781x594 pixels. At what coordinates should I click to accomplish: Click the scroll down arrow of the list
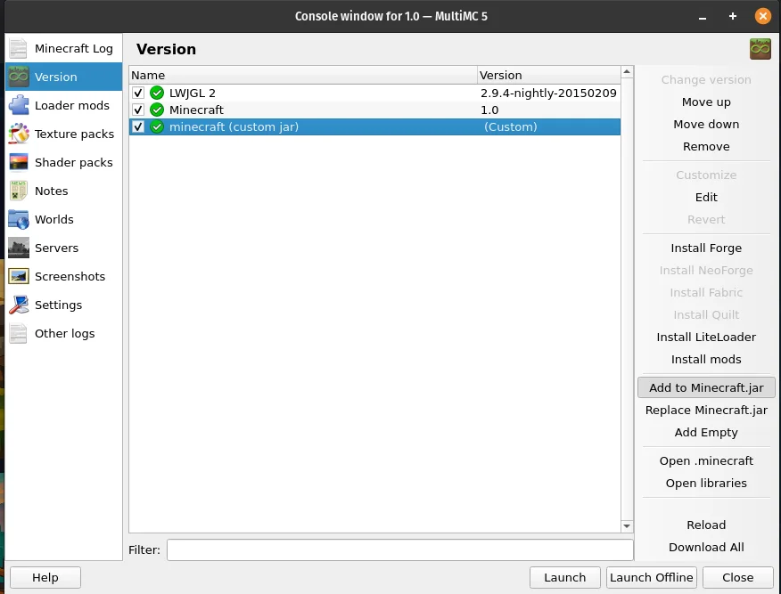pyautogui.click(x=627, y=525)
